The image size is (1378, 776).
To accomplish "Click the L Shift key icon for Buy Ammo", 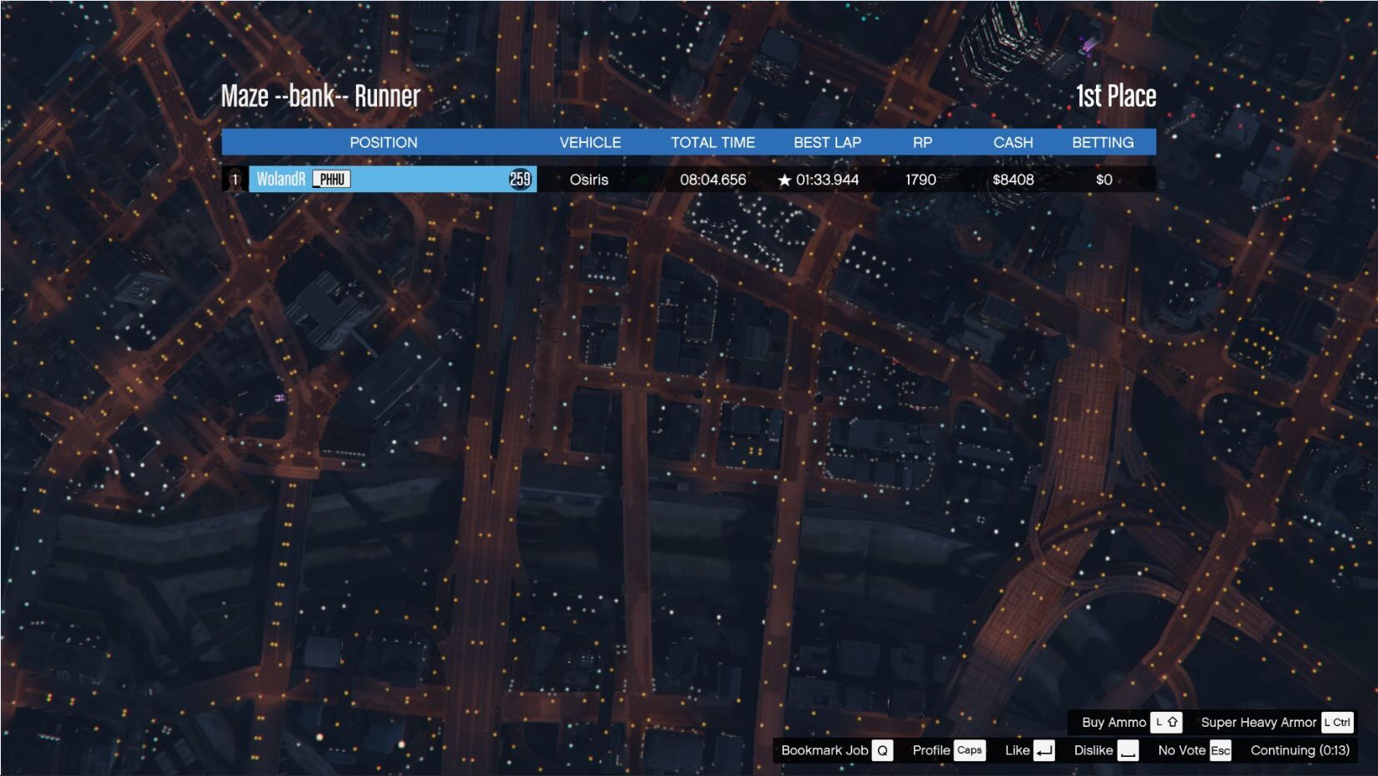I will click(x=1166, y=722).
